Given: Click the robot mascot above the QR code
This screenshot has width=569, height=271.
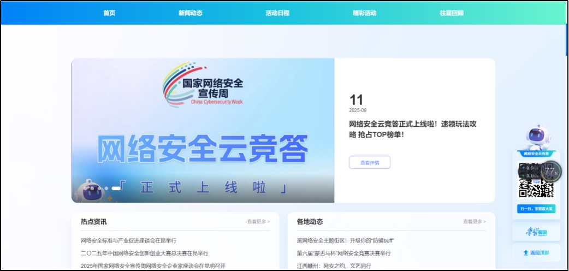Looking at the screenshot, I should coord(536,138).
